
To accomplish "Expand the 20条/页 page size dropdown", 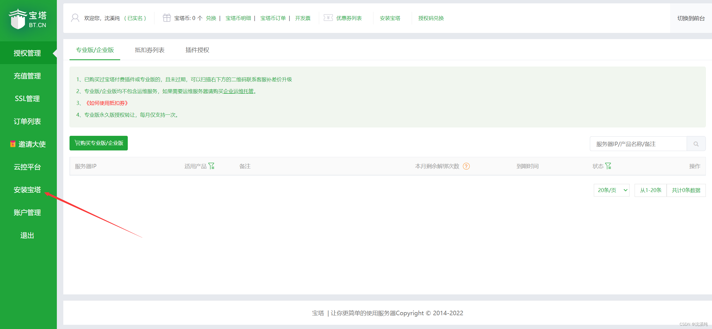I will click(x=612, y=190).
